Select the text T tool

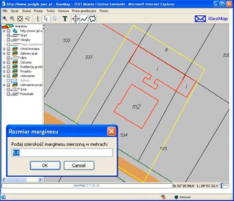65,18
